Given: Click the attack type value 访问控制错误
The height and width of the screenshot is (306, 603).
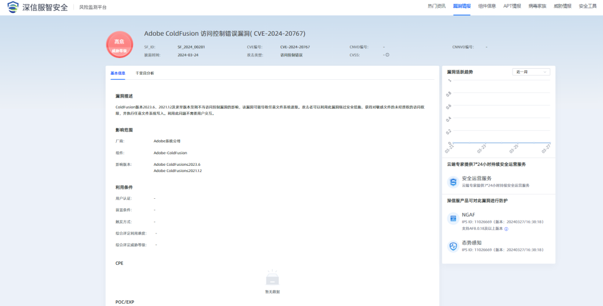Looking at the screenshot, I should (x=291, y=55).
